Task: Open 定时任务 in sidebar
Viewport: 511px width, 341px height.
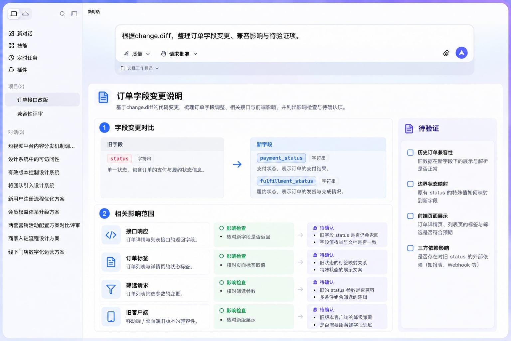Action: pos(23,58)
